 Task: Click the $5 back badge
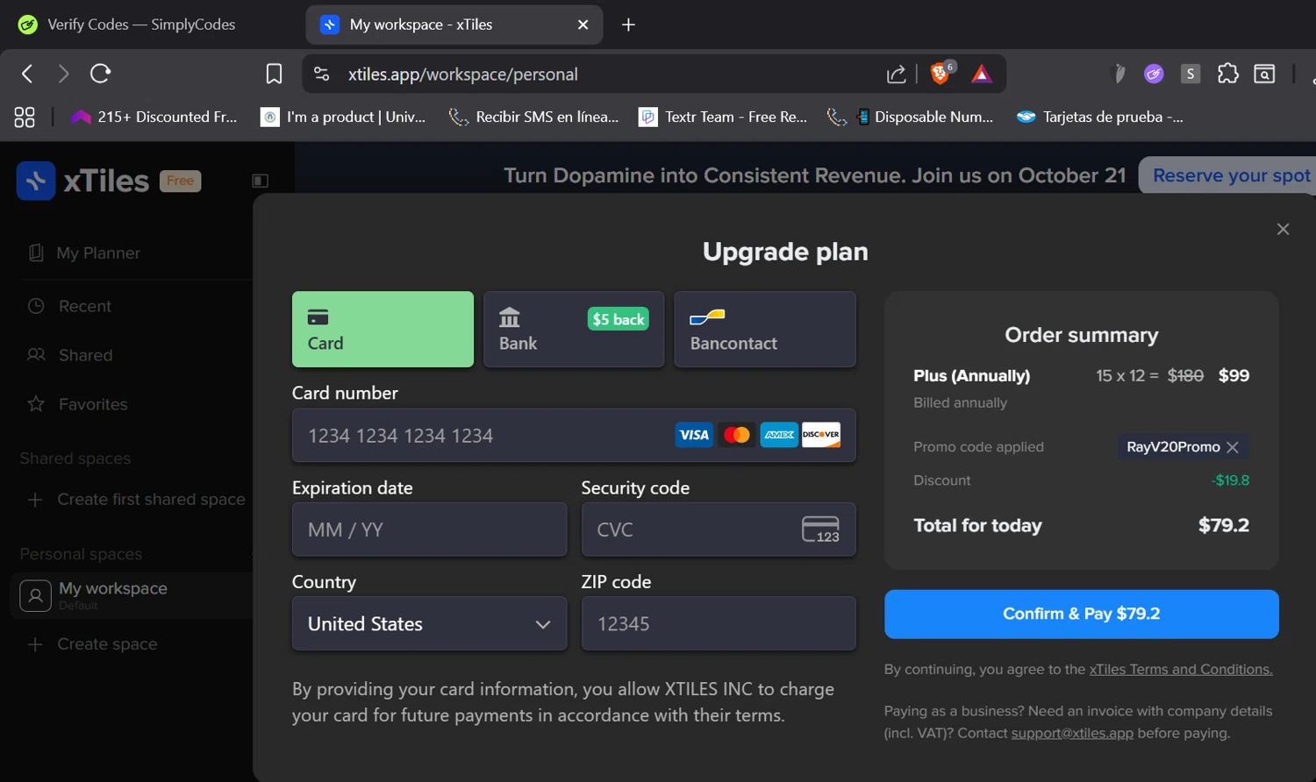click(x=619, y=319)
